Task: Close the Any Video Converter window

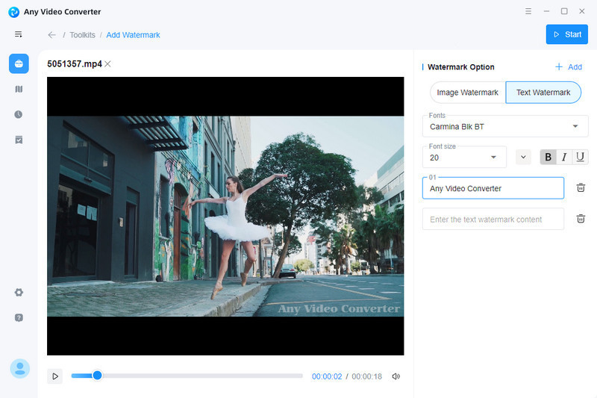Action: [582, 11]
